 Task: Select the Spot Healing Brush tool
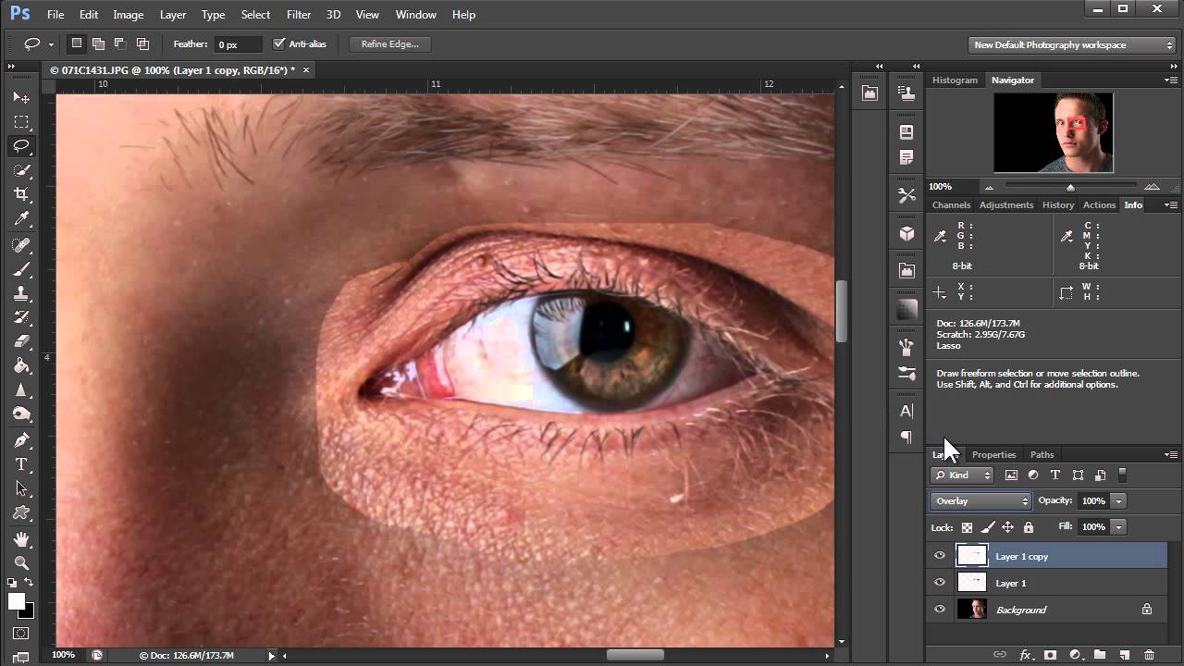point(21,245)
